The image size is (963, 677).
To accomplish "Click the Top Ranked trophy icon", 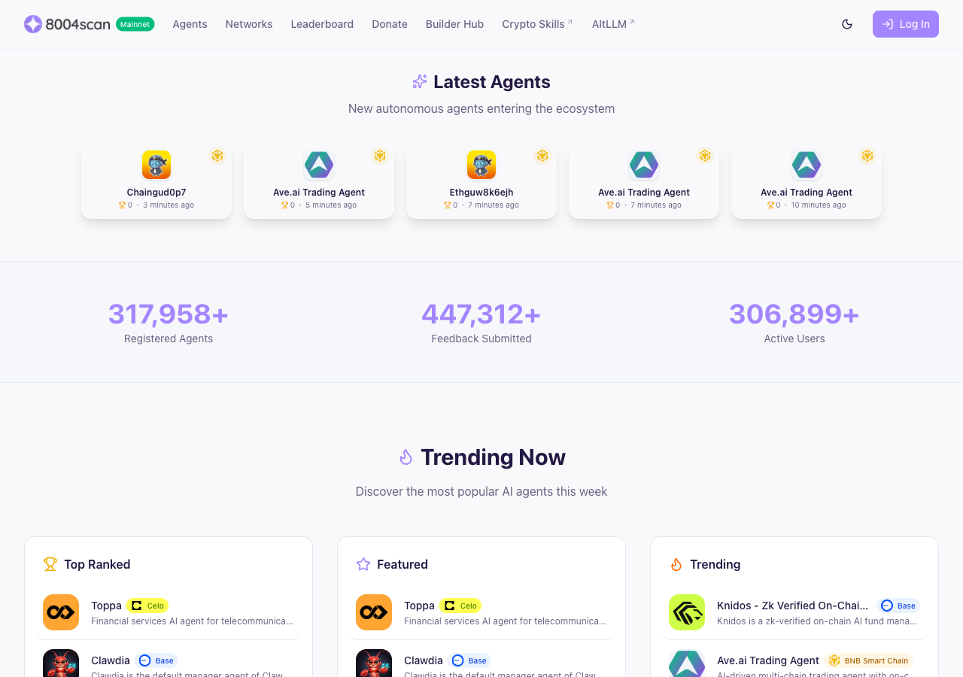I will pos(50,564).
